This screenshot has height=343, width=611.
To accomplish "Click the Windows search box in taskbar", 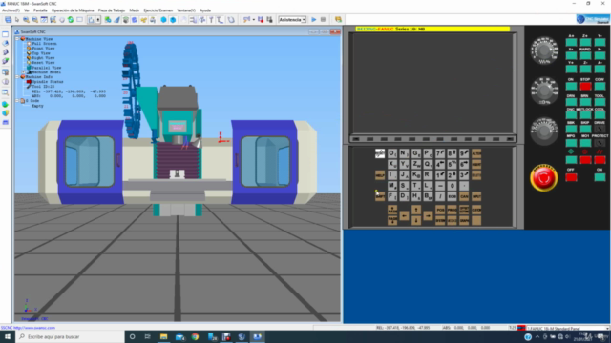I will click(70, 336).
